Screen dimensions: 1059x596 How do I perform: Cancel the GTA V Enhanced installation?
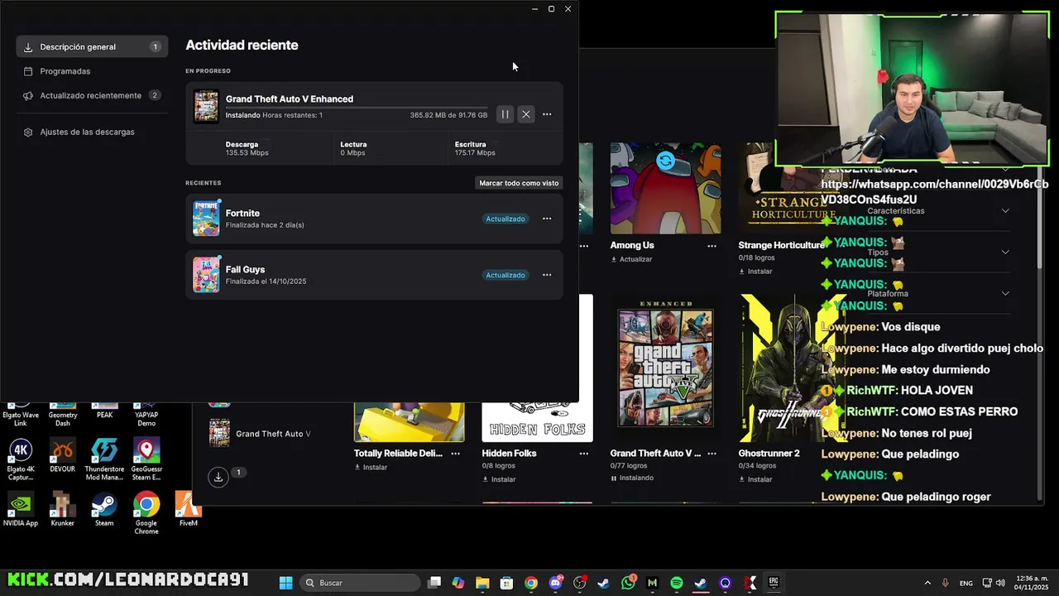click(x=525, y=114)
